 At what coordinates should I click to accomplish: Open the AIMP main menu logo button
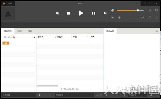4,3
